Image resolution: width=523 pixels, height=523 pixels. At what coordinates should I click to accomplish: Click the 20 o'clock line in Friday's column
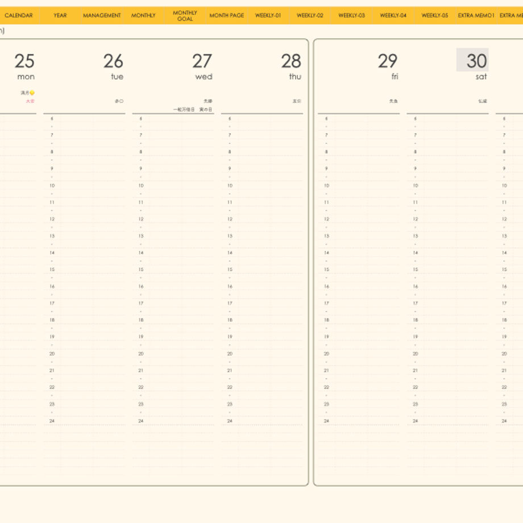(359, 354)
